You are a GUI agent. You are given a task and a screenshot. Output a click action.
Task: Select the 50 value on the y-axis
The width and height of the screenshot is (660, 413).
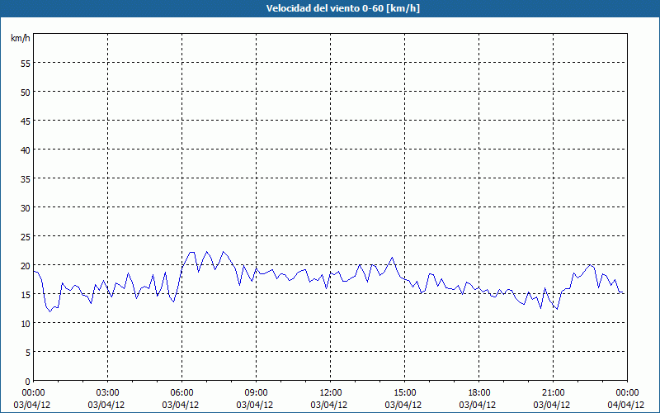tap(26, 93)
